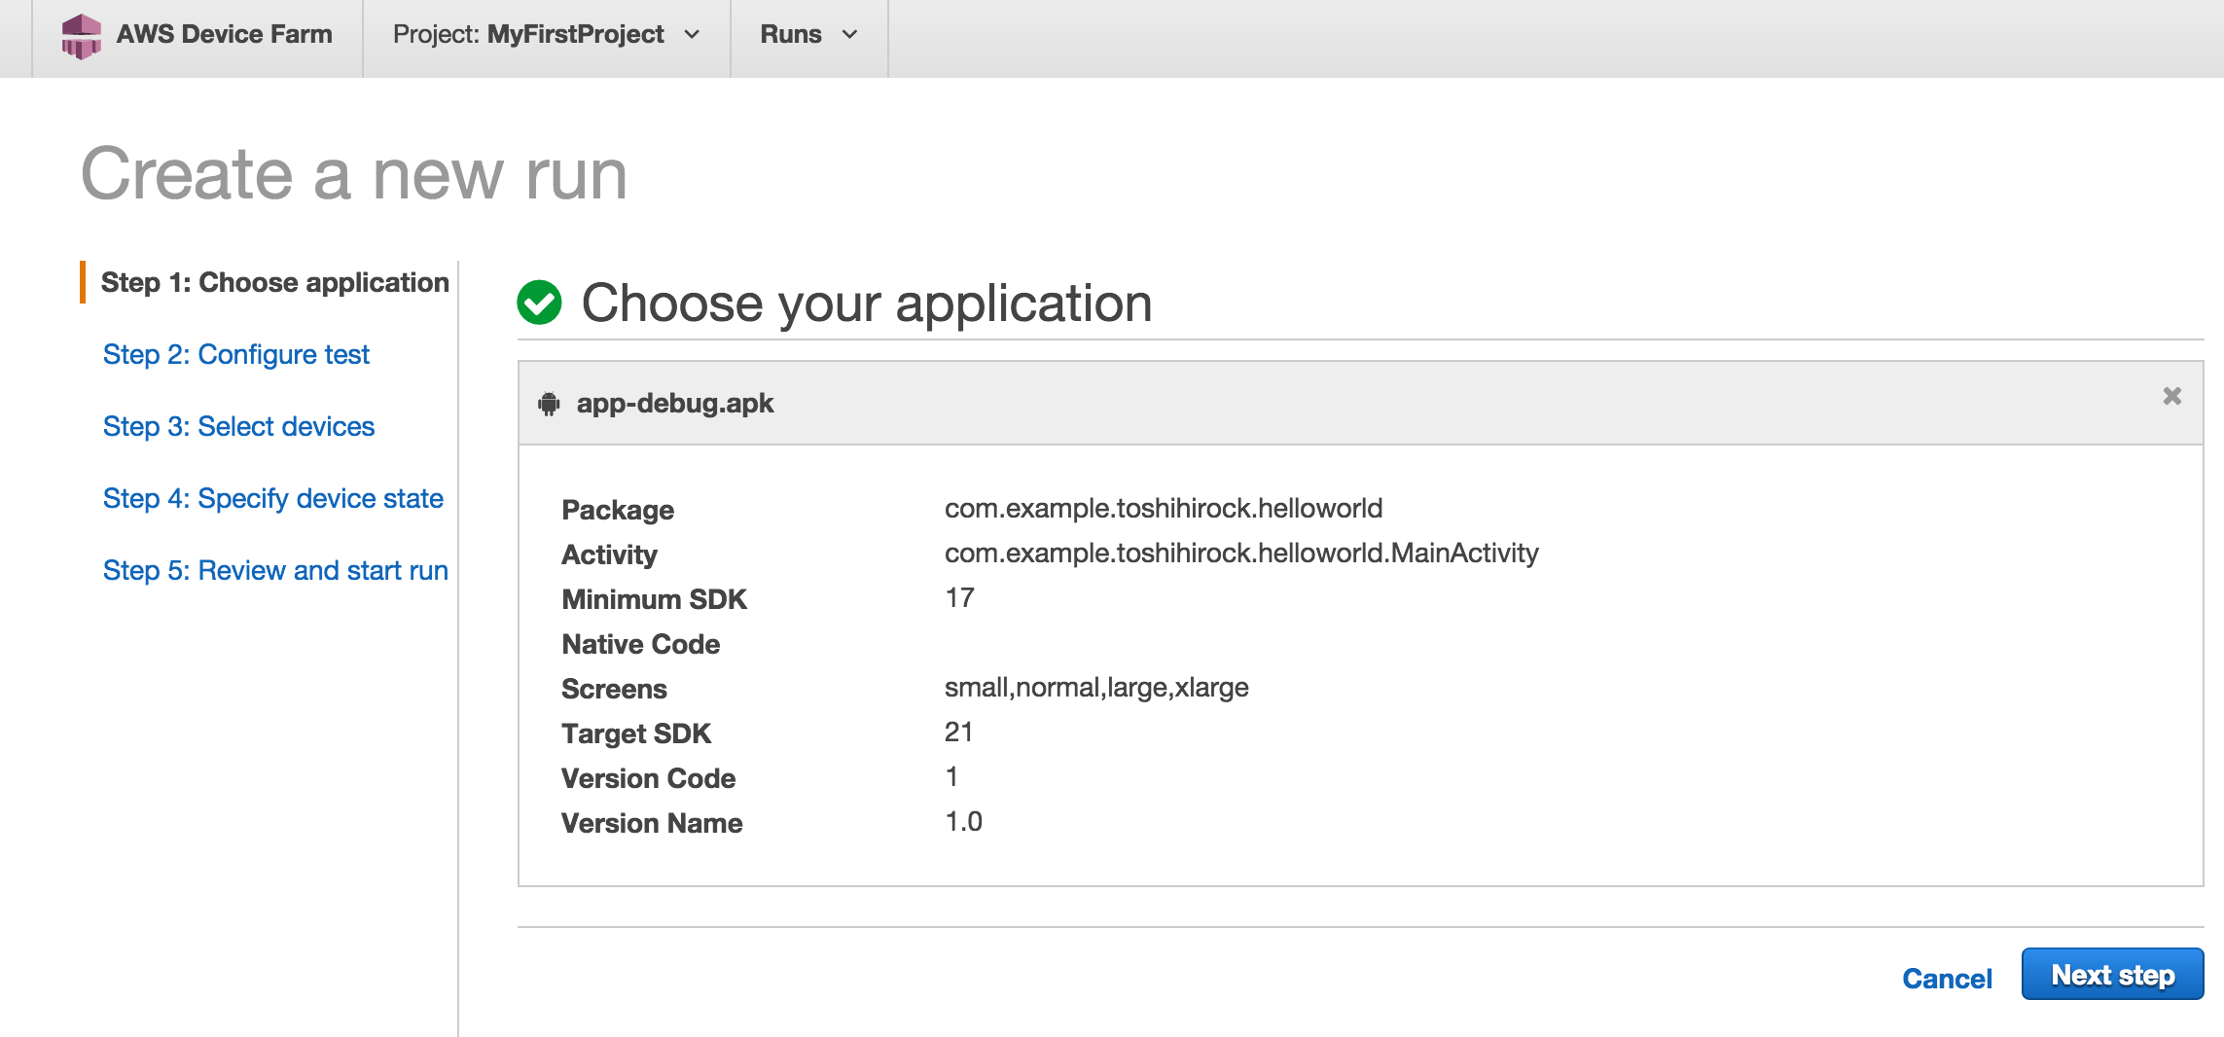The image size is (2224, 1037).
Task: Expand the Runs dropdown chevron
Action: tap(849, 35)
